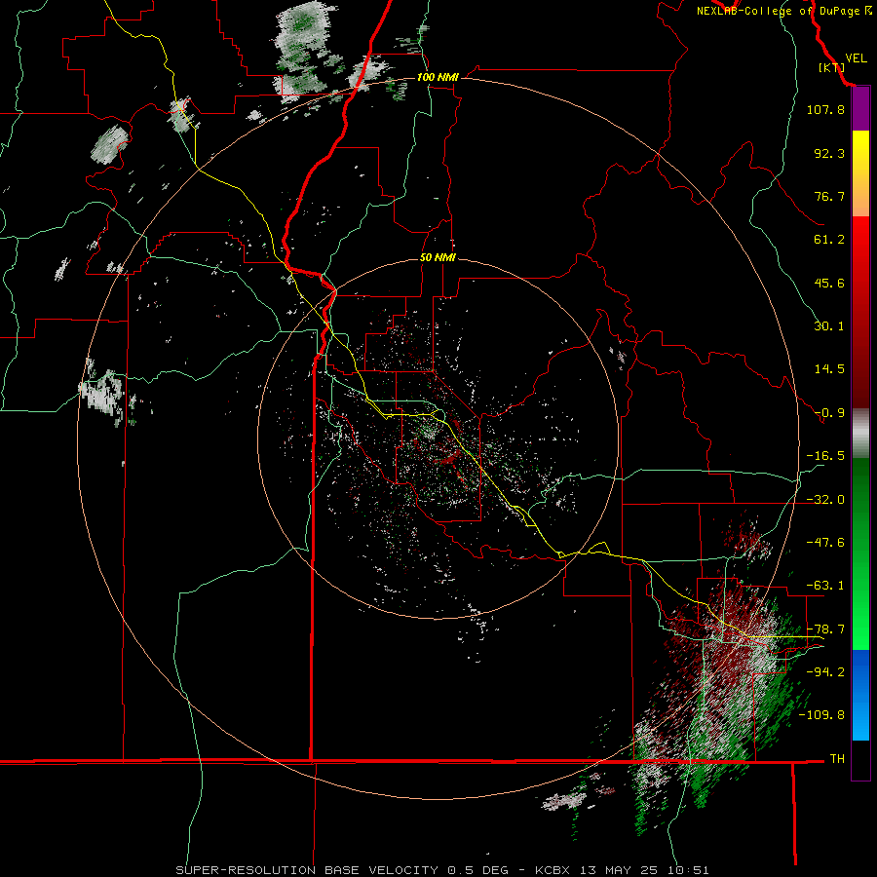Viewport: 877px width, 877px height.
Task: Select the 92.3 legend value
Action: coord(829,153)
